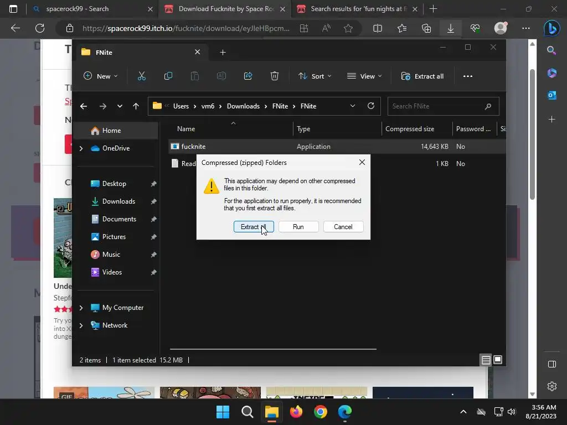Click the Paste clipboard icon
567x425 pixels.
[x=195, y=76]
